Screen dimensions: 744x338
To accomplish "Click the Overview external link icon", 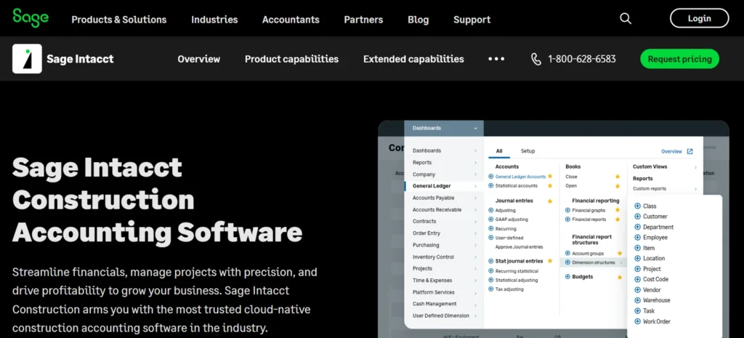I will point(690,151).
